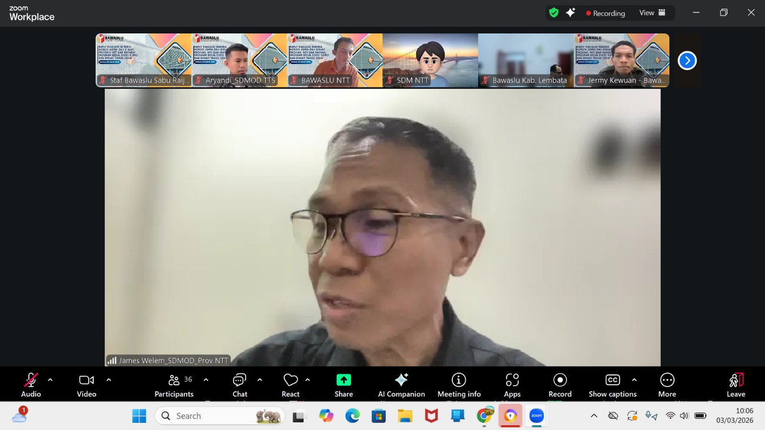The height and width of the screenshot is (430, 765).
Task: Select the SDM NTT avatar thumbnail
Action: (430, 60)
